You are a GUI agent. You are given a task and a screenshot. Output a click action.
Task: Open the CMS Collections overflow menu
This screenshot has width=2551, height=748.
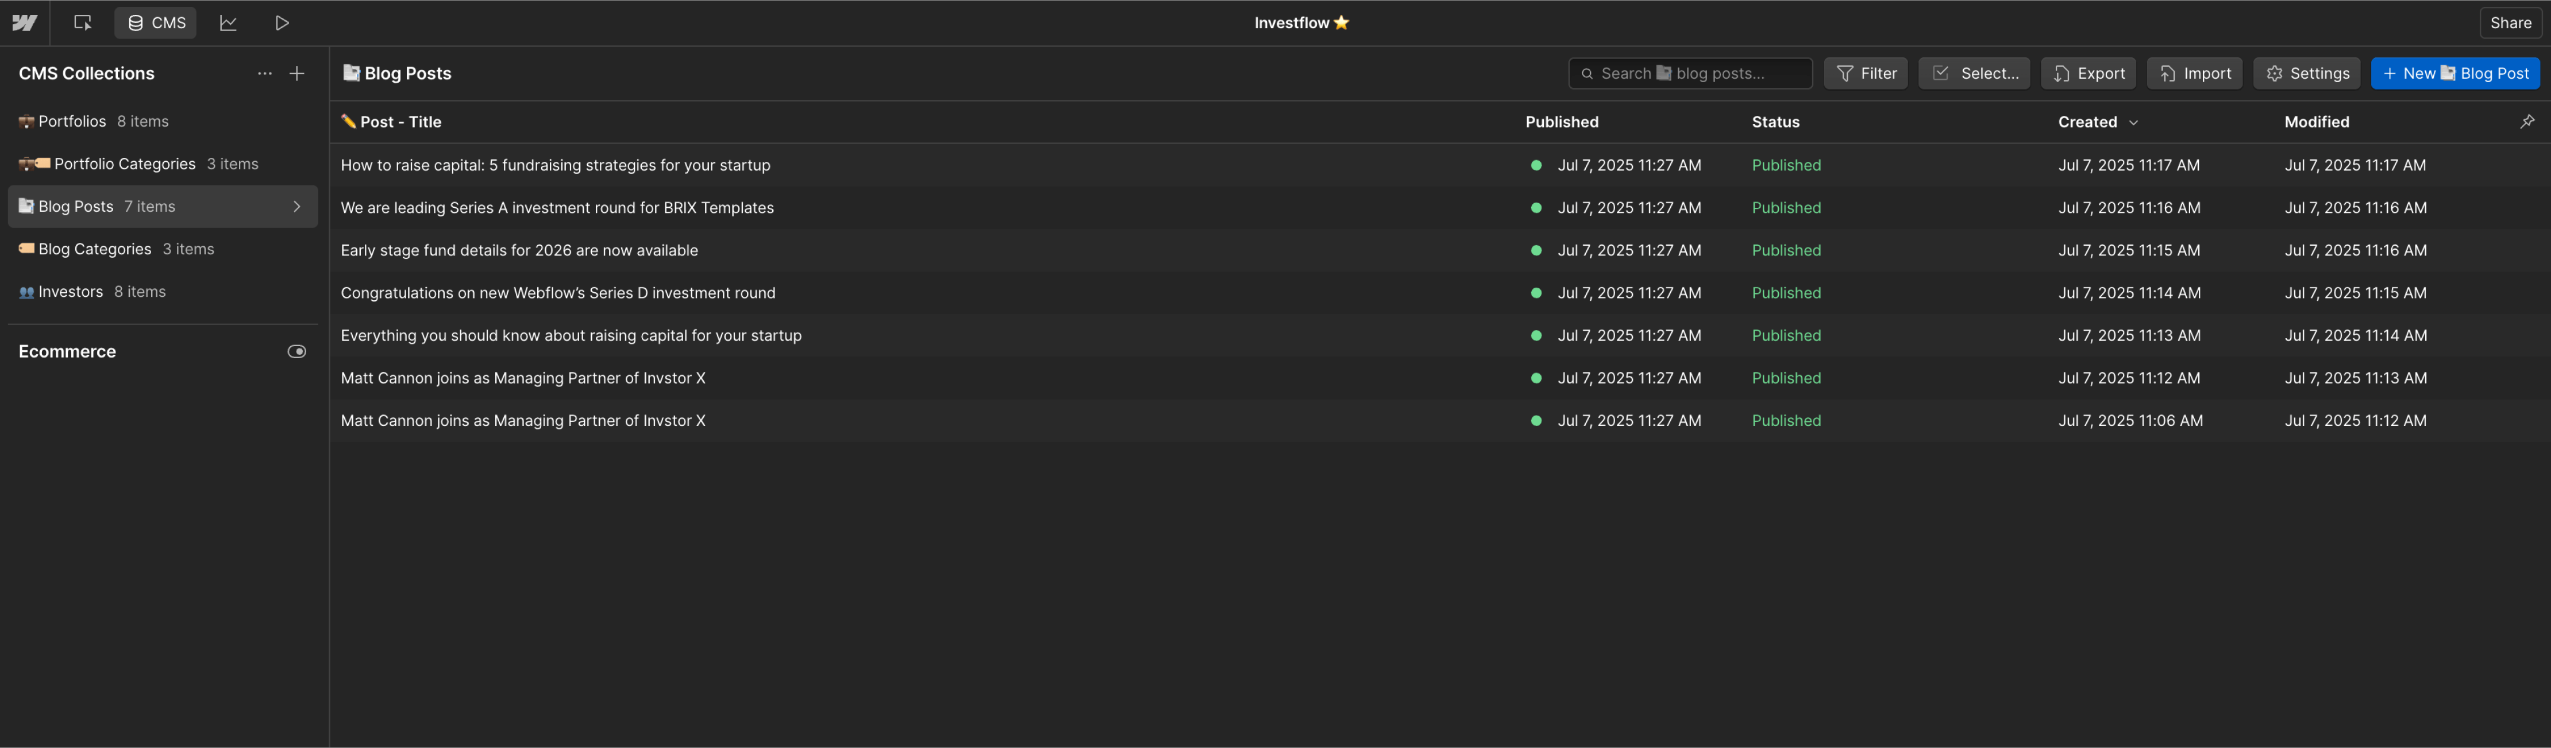point(264,73)
